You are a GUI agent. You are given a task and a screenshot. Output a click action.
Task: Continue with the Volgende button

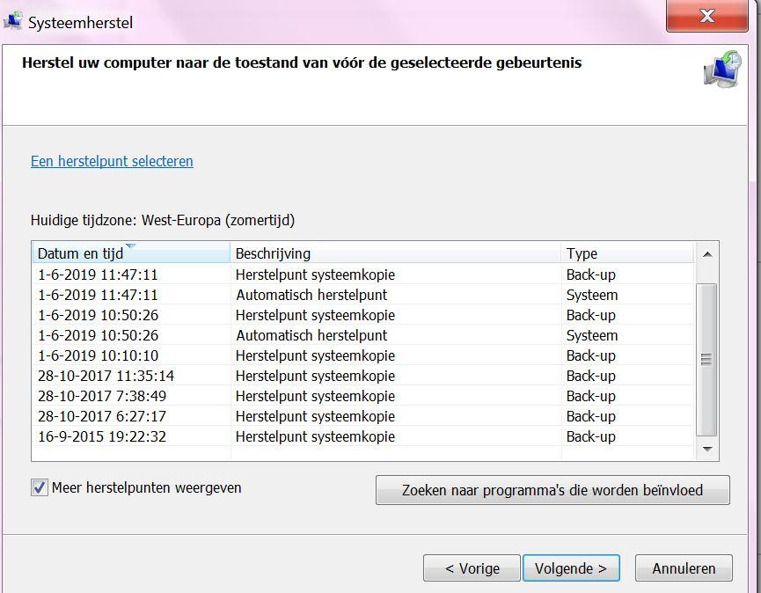pos(571,567)
